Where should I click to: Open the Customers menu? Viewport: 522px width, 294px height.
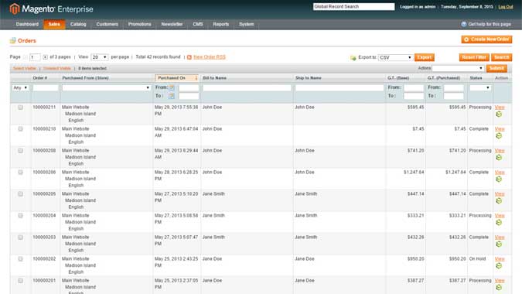click(107, 24)
